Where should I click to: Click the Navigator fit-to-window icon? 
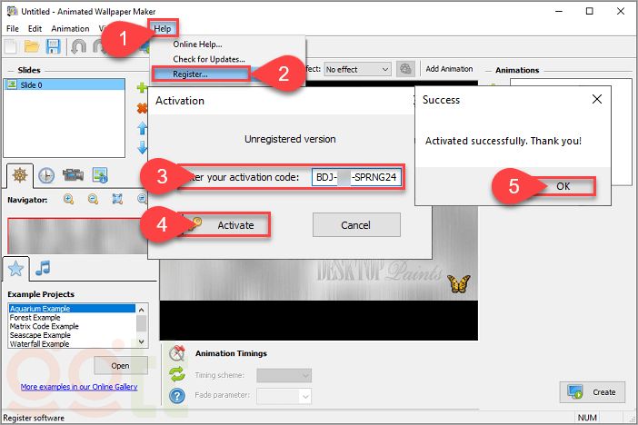(117, 199)
